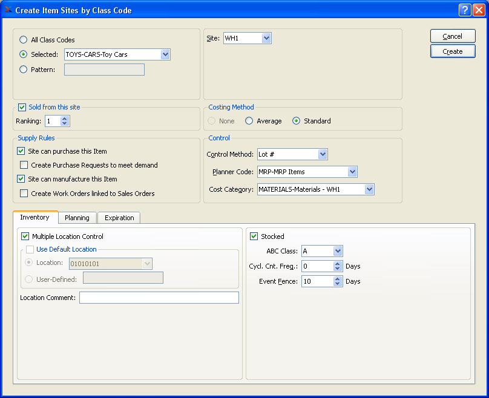This screenshot has height=398, width=489.
Task: Click the xTuple app icon in title bar
Action: coord(8,10)
